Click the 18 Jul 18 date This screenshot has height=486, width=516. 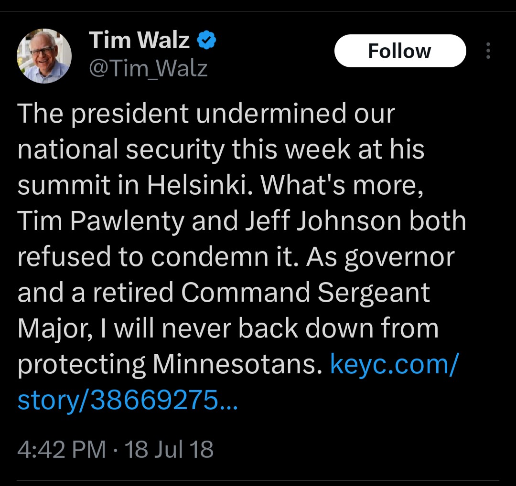click(169, 450)
